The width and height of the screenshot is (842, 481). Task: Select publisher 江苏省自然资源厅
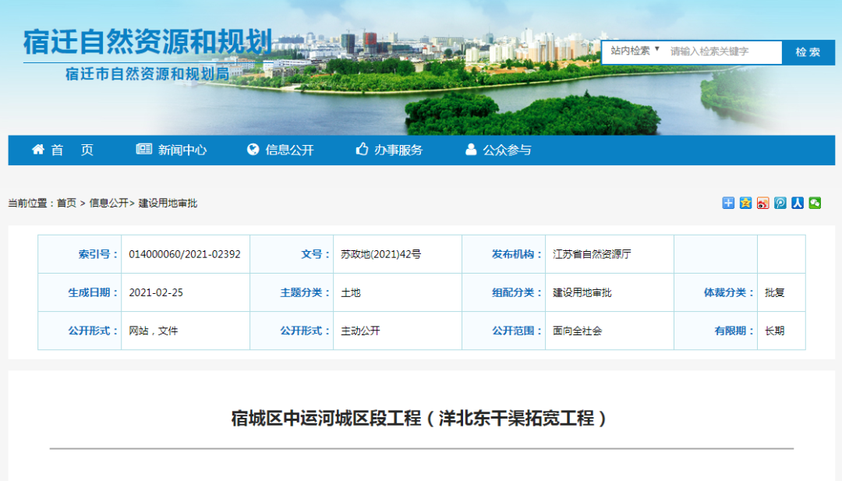click(592, 254)
